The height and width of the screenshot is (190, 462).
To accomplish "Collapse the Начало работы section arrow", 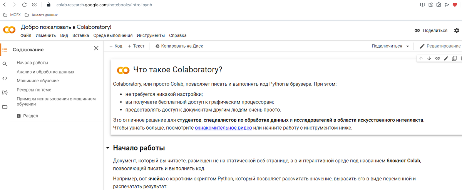I will (x=108, y=148).
